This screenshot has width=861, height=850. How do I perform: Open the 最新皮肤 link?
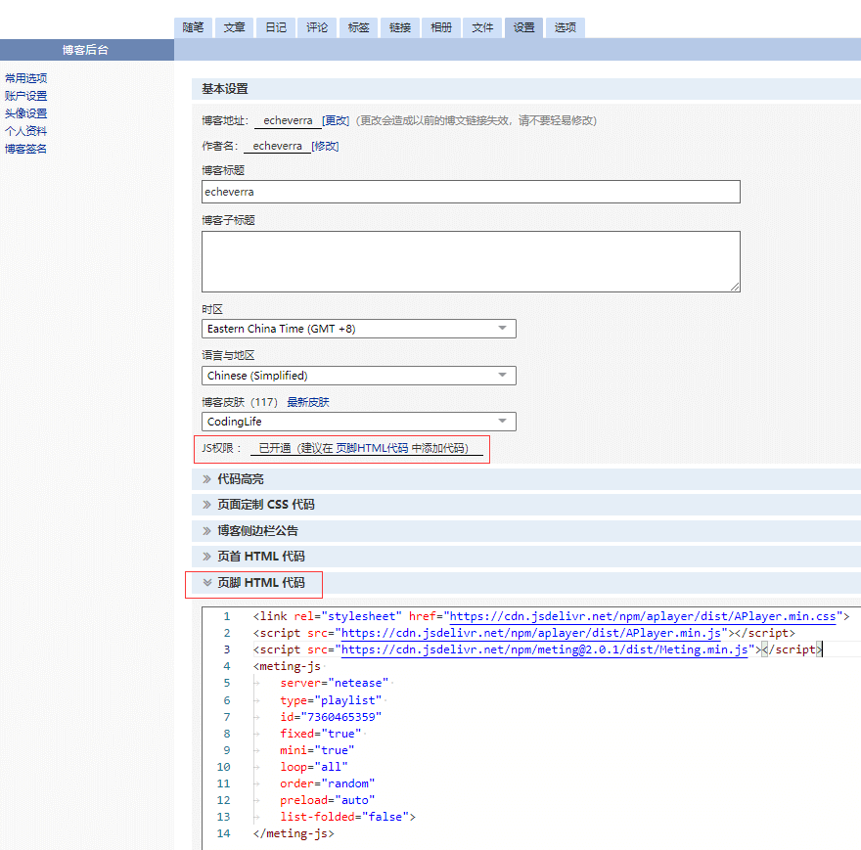tap(308, 402)
